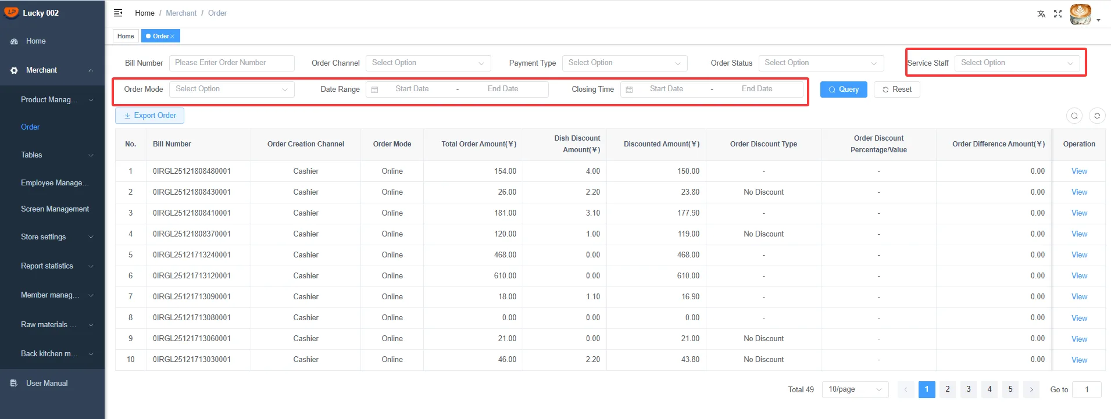View order 0IRGL25121808430001
The image size is (1111, 419).
click(1079, 192)
